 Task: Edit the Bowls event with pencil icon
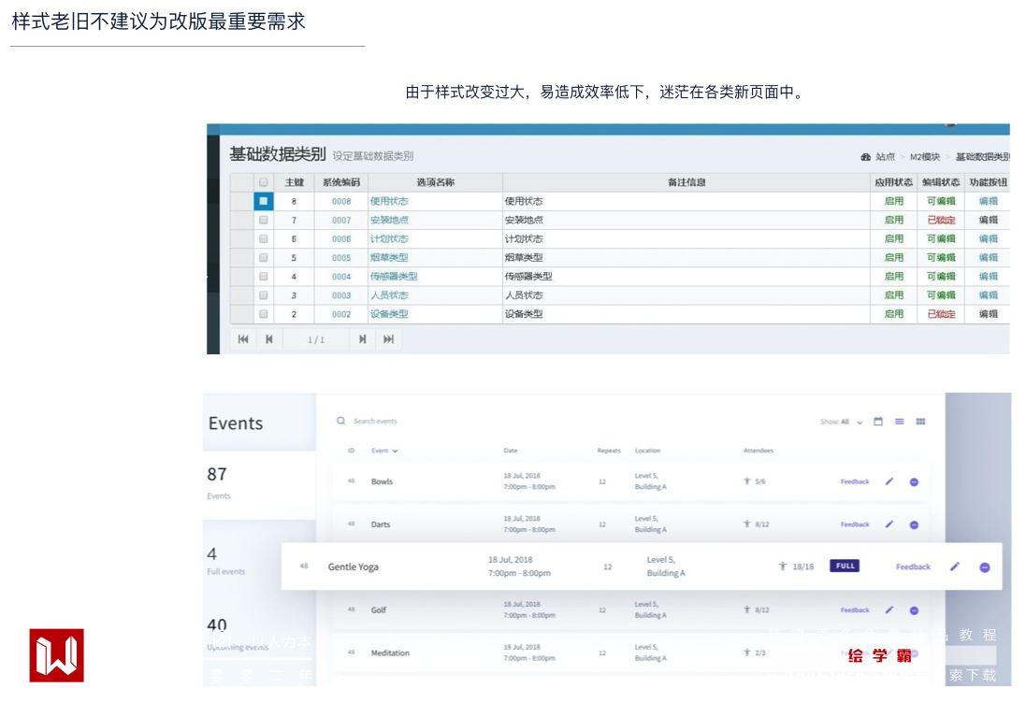[889, 481]
